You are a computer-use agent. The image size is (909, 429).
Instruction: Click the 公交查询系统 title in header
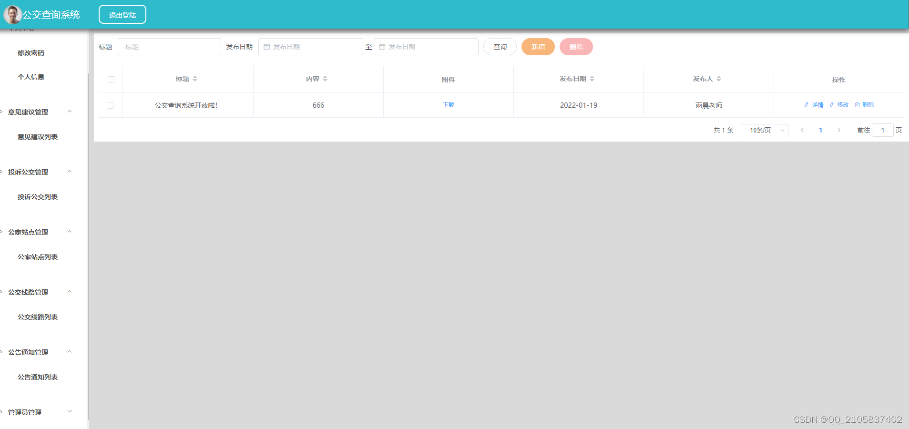[51, 15]
